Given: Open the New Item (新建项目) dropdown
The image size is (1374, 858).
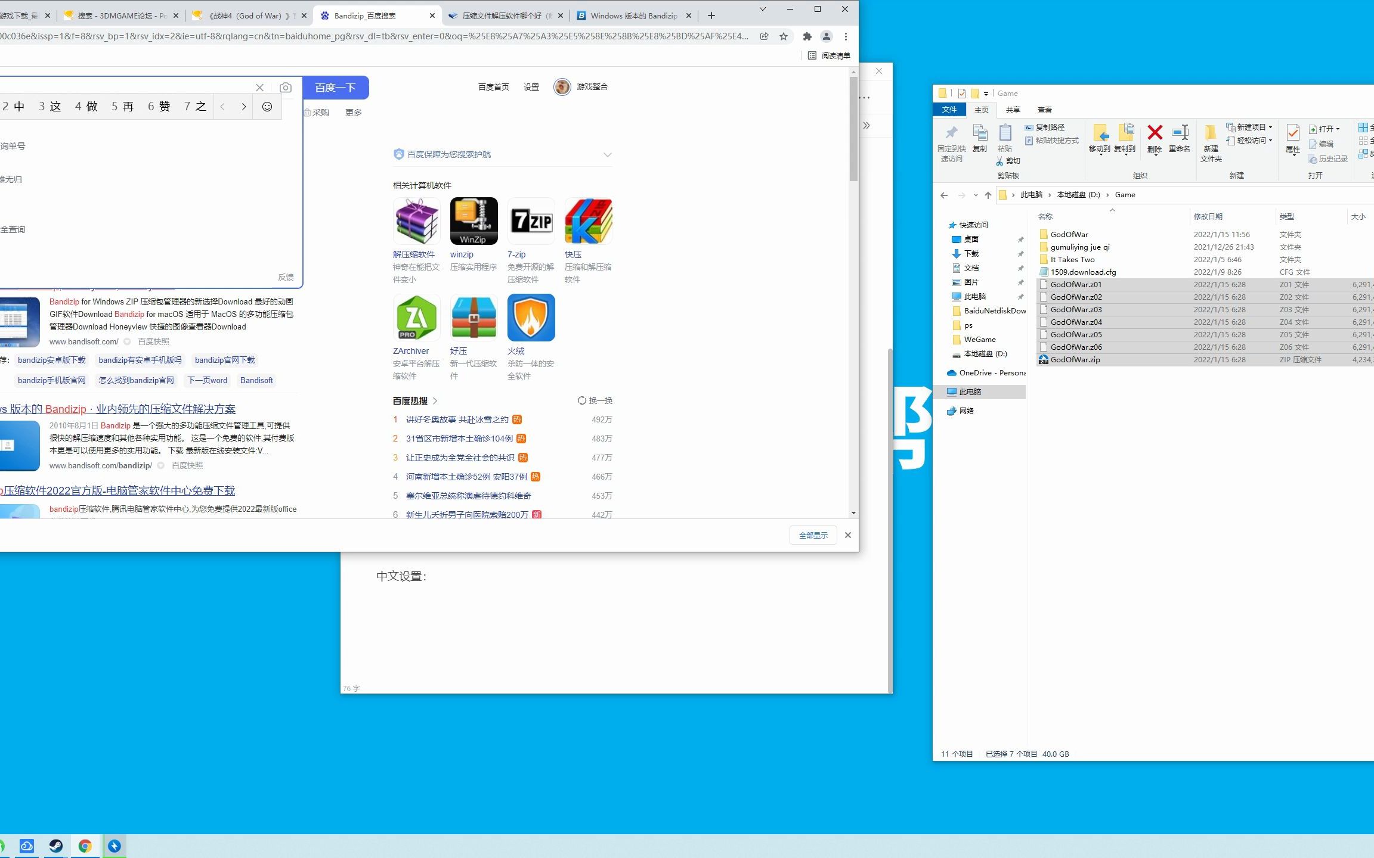Looking at the screenshot, I should 1251,128.
